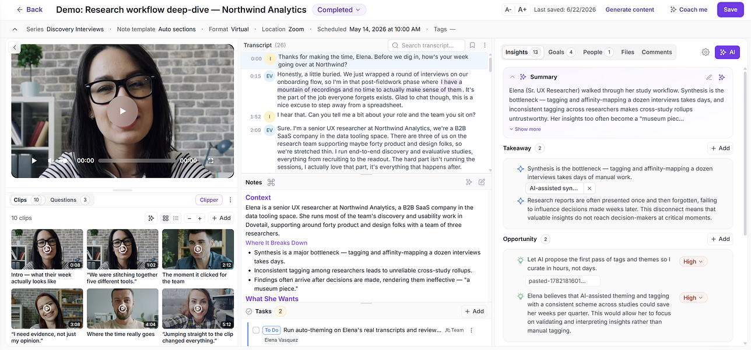Open the task row more options menu
Viewport: 751px width, 350px height.
471,330
